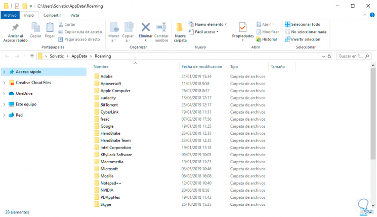Click Seleccionar todo
Screen dimensions: 377x217
click(303, 24)
